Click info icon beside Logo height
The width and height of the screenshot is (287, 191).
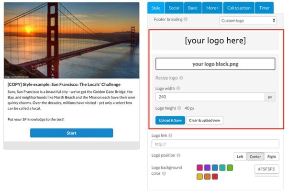pos(179,108)
